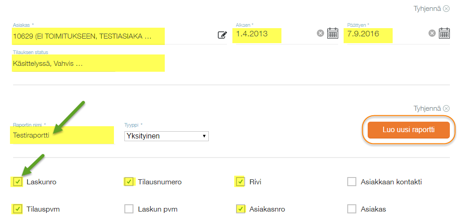
Task: Enable the Asiakkaan kontakti checkbox
Action: [352, 182]
